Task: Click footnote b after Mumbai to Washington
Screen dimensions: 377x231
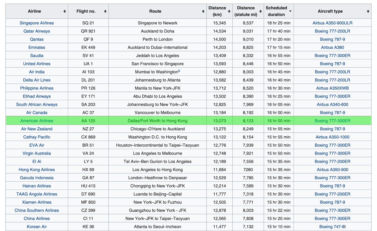Action: pos(179,71)
